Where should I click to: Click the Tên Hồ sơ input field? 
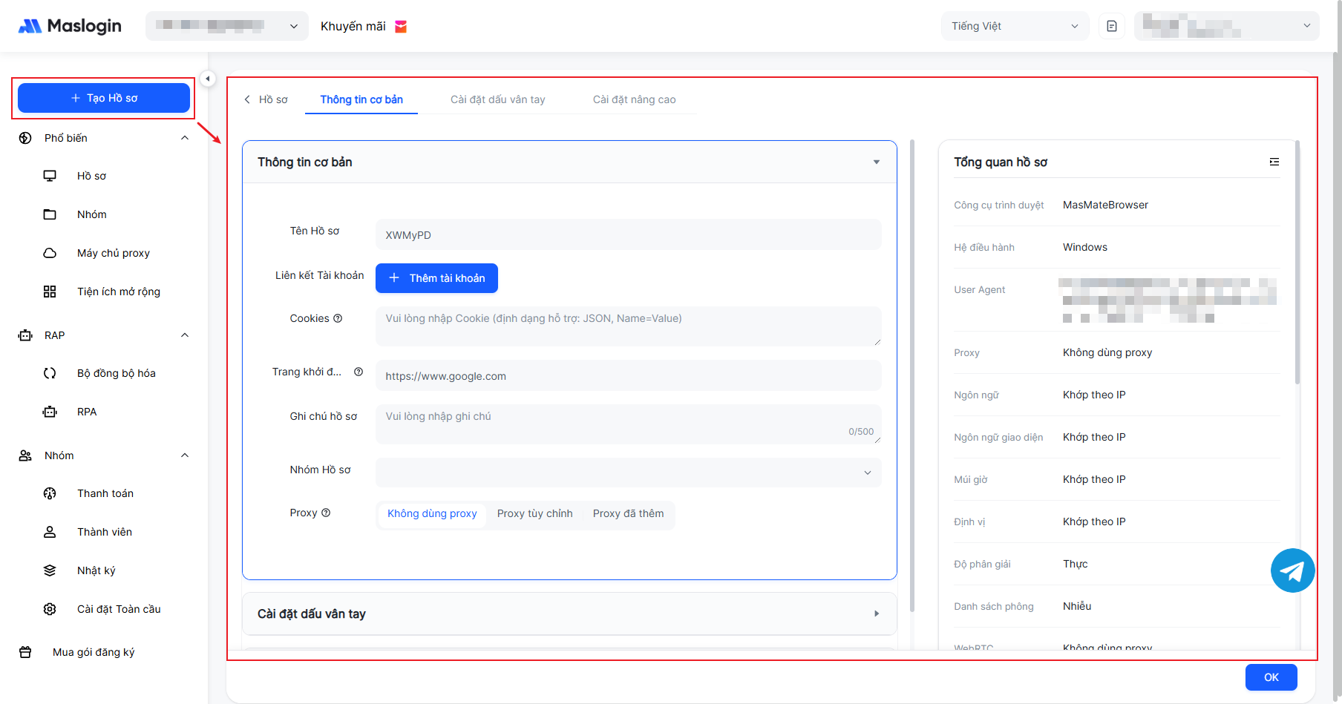tap(628, 235)
